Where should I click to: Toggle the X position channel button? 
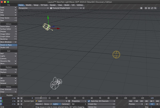point(1,98)
